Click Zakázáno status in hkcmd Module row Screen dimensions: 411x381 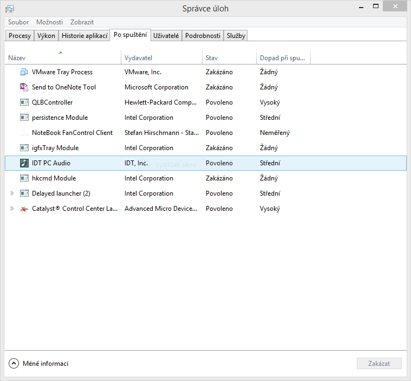(x=219, y=178)
